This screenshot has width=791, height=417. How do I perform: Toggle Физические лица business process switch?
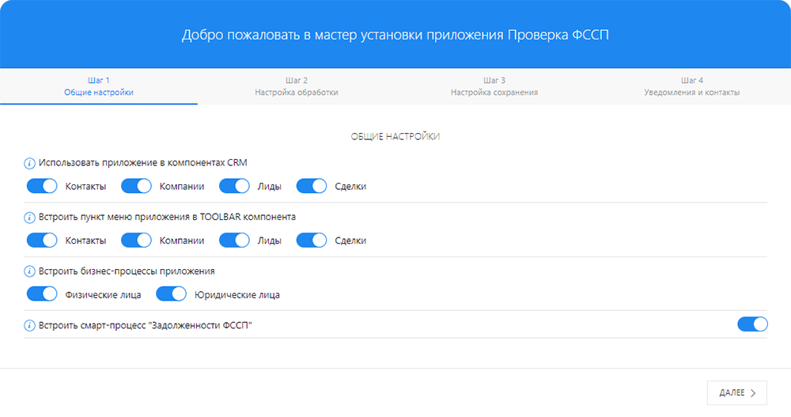42,294
